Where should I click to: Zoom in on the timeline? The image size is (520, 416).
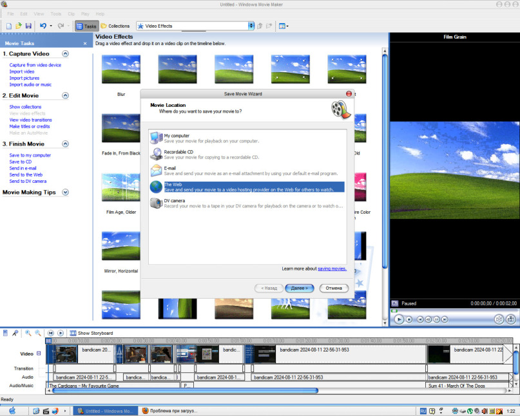coord(28,333)
